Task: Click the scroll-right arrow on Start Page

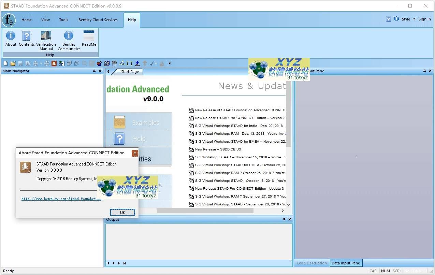Action: pyautogui.click(x=283, y=211)
